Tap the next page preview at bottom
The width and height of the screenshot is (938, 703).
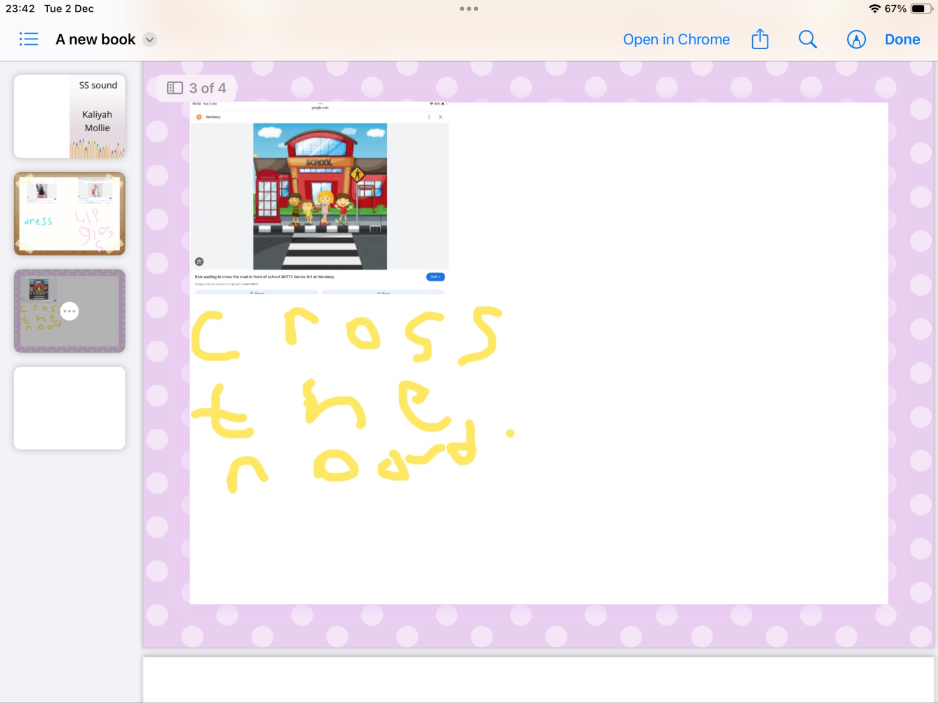click(x=538, y=680)
